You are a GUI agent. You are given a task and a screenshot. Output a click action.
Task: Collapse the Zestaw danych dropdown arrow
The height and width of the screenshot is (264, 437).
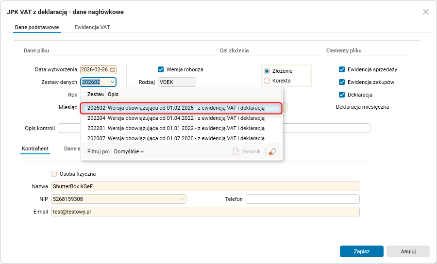112,82
